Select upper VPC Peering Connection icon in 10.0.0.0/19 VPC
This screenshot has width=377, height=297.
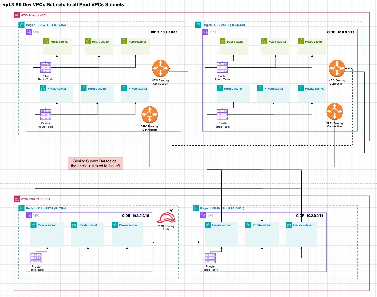click(x=337, y=69)
